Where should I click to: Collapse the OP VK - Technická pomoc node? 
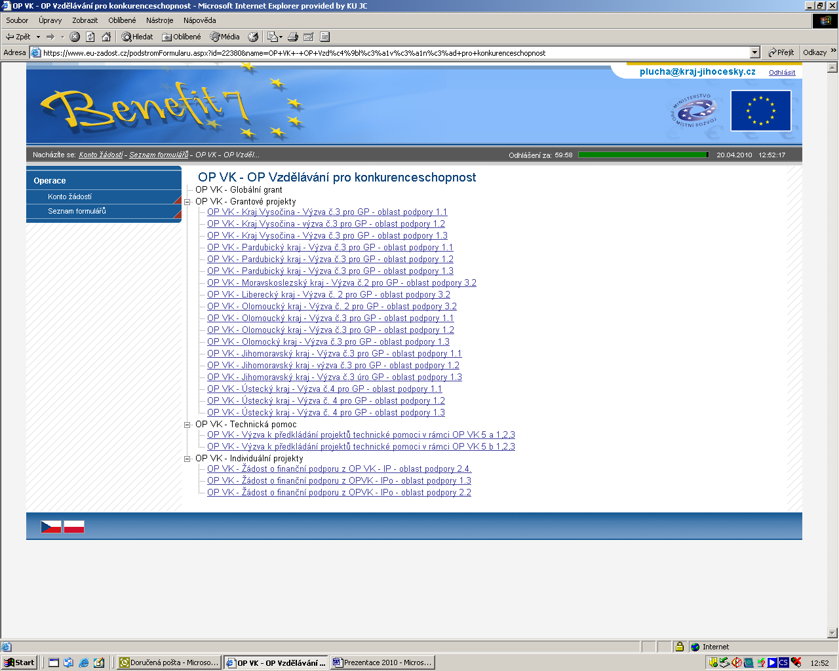pos(187,425)
